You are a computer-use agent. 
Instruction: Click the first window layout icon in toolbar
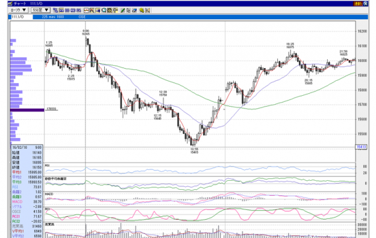(55, 10)
